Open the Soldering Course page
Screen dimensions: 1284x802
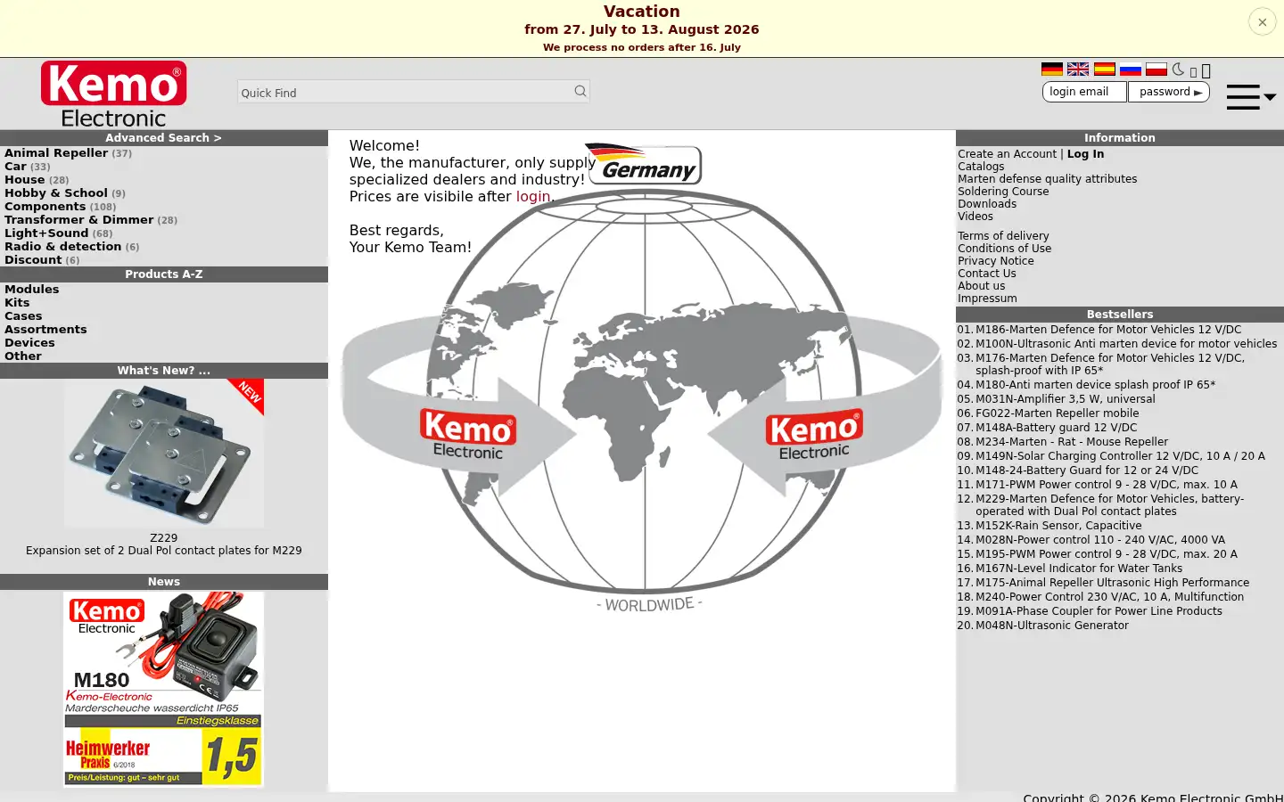[1003, 192]
